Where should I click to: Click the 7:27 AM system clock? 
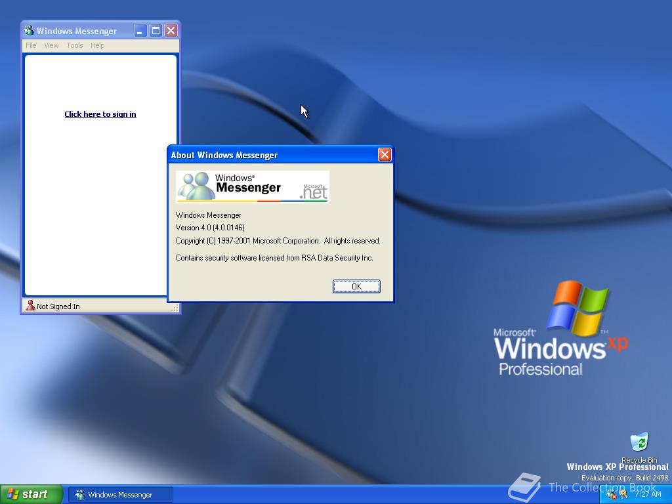(x=648, y=494)
